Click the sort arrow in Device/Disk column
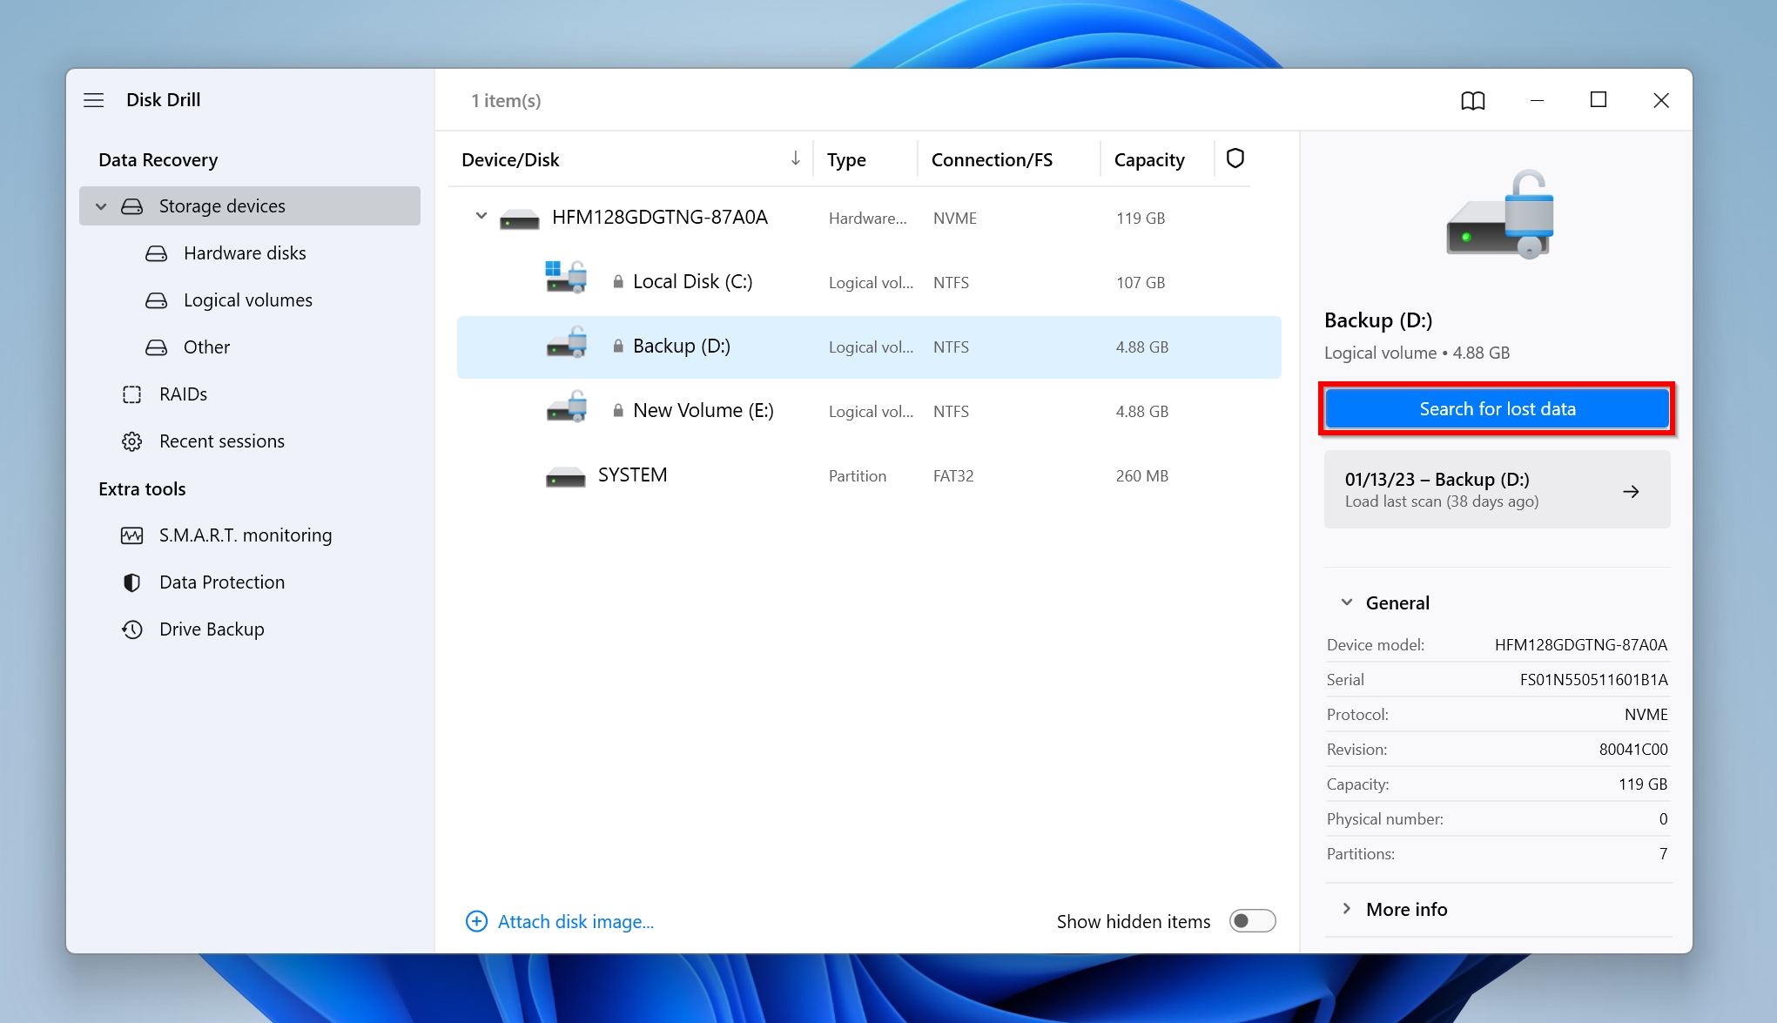This screenshot has width=1777, height=1023. tap(795, 158)
